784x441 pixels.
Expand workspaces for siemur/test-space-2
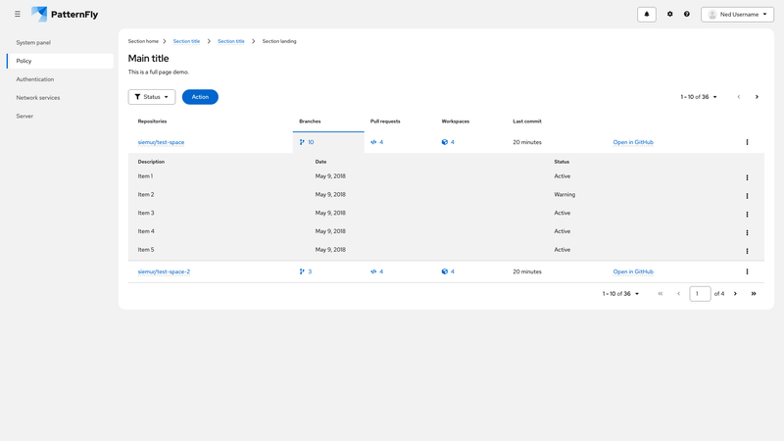pos(448,271)
